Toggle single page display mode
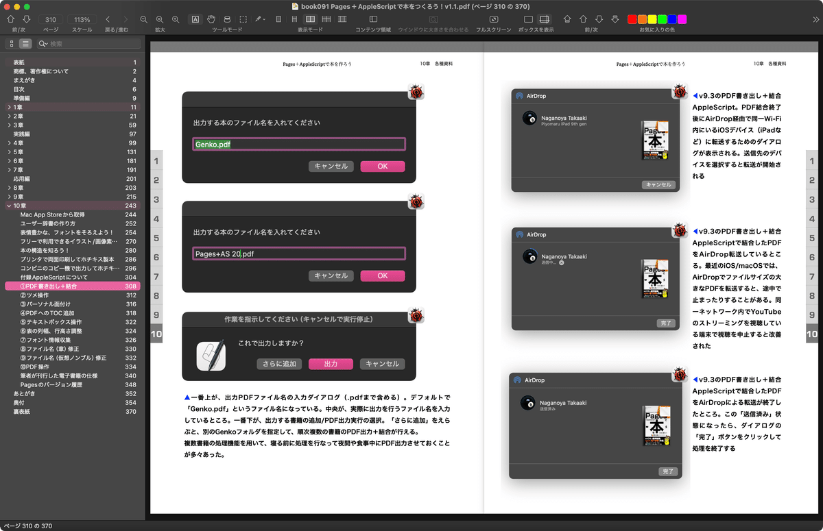Screen dimensions: 823x531 click(278, 19)
